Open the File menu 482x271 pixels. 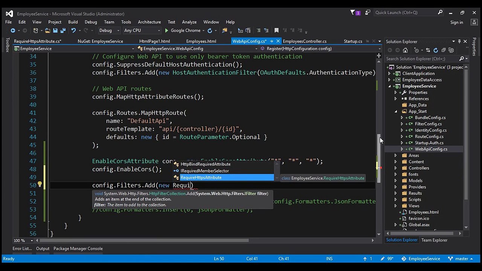coord(8,22)
